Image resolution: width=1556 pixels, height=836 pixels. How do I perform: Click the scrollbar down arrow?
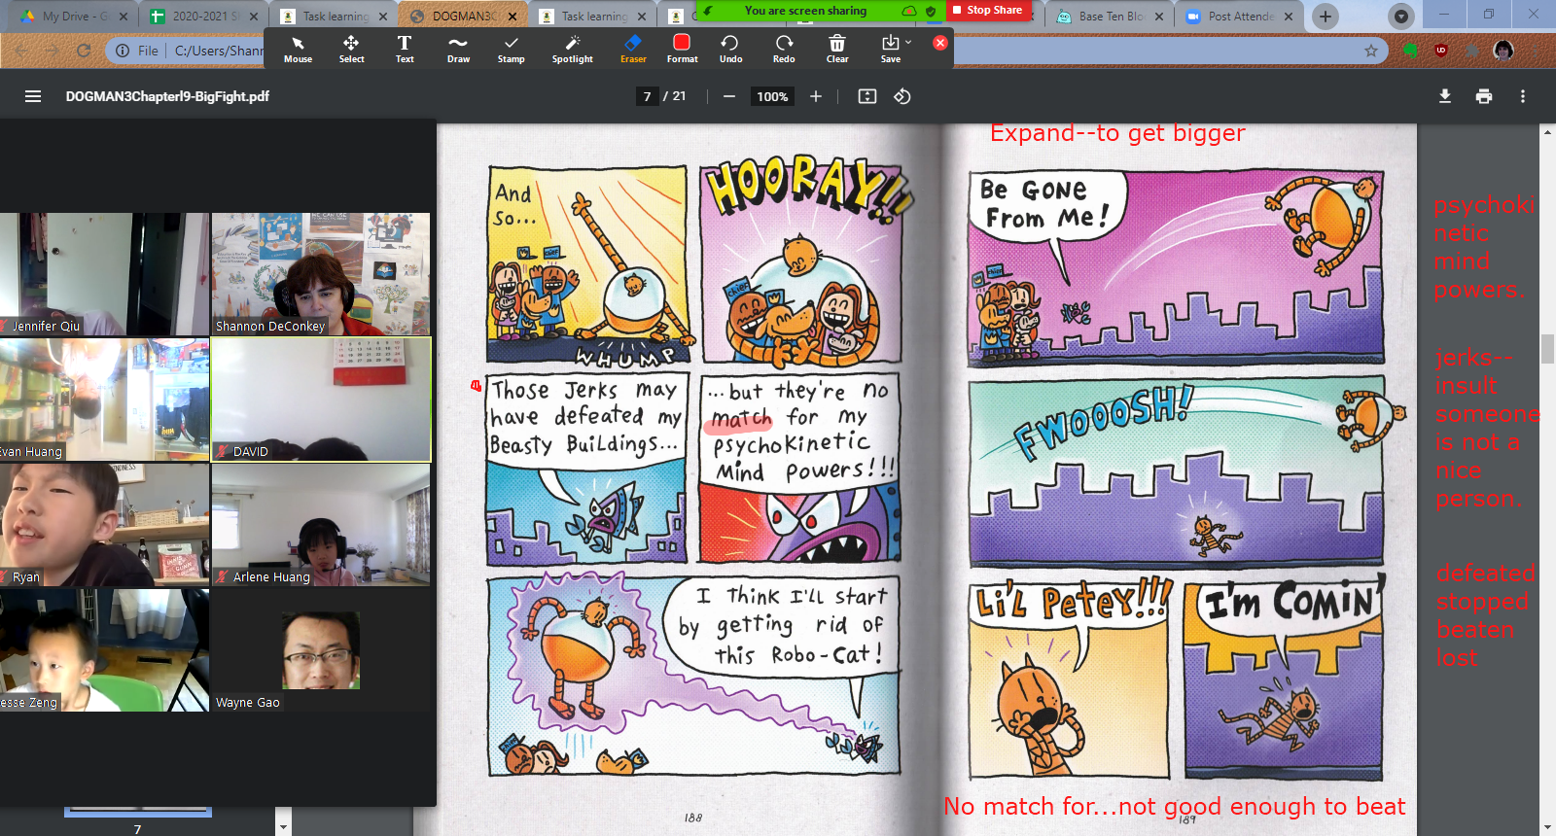(x=1547, y=827)
